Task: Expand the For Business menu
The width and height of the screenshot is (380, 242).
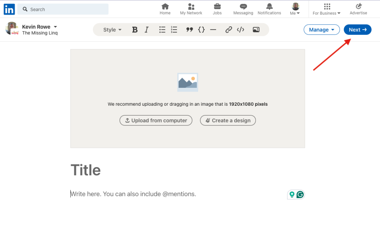Action: pos(327,9)
